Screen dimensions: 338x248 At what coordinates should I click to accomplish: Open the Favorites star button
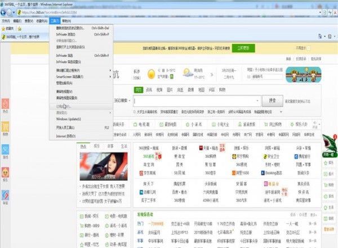click(7, 29)
